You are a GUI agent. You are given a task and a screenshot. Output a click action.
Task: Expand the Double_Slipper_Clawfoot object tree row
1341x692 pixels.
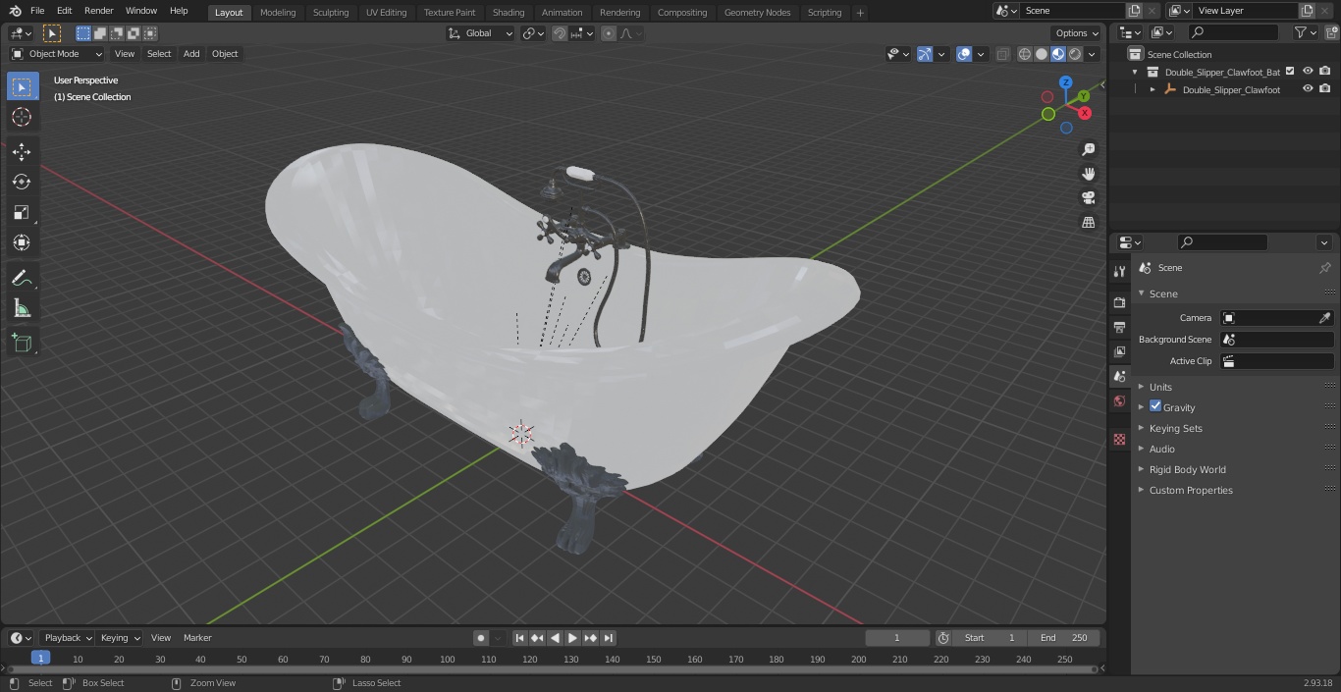pyautogui.click(x=1153, y=89)
